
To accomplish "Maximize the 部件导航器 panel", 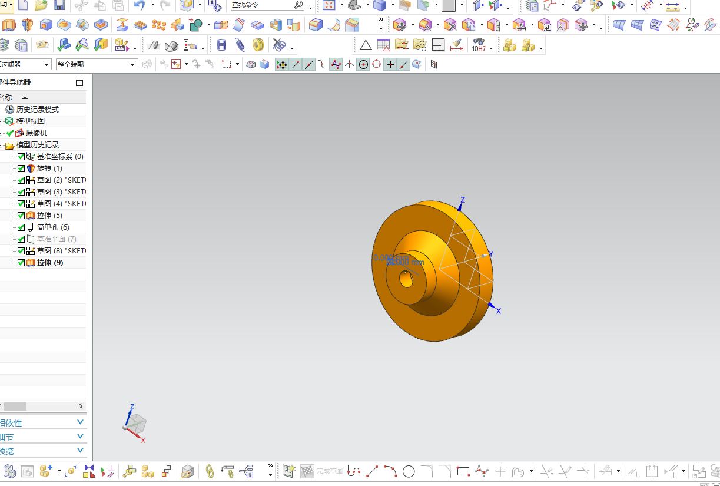I will 79,82.
